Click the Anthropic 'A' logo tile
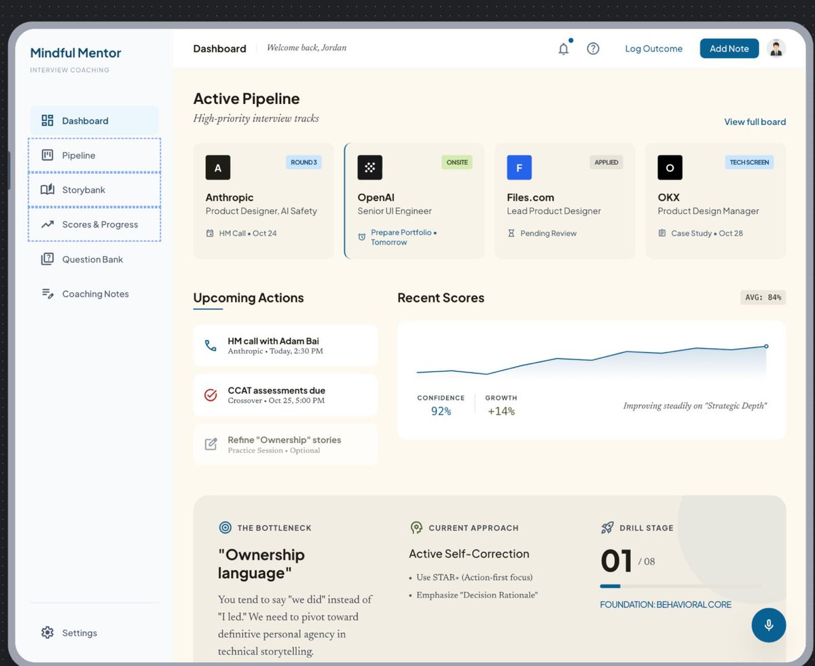Viewport: 815px width, 666px height. pyautogui.click(x=218, y=167)
